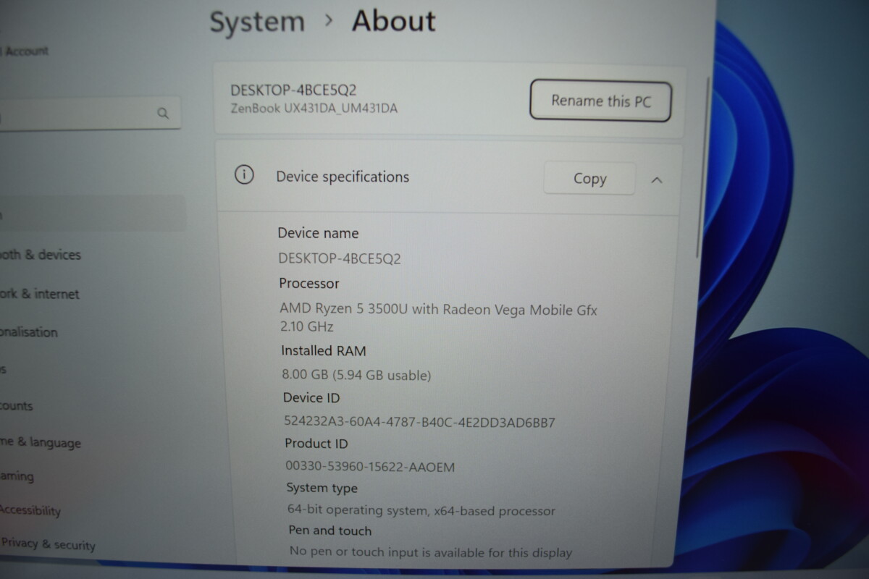Click the Product ID label
The height and width of the screenshot is (579, 869).
(x=316, y=443)
